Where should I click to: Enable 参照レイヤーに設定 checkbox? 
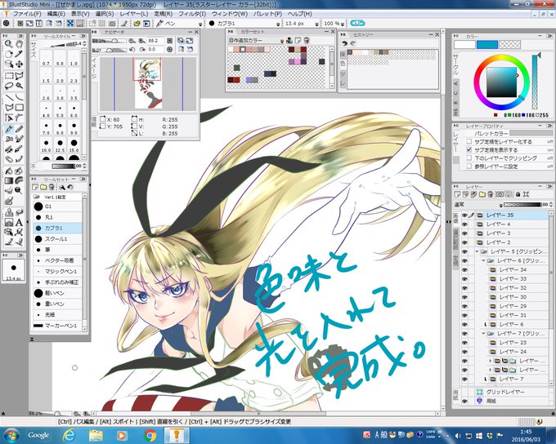point(469,166)
